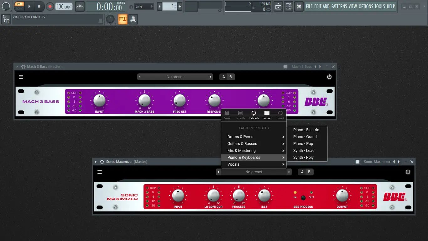Open Mach 3 Bass plugin options gear
428x241 pixels.
23,67
